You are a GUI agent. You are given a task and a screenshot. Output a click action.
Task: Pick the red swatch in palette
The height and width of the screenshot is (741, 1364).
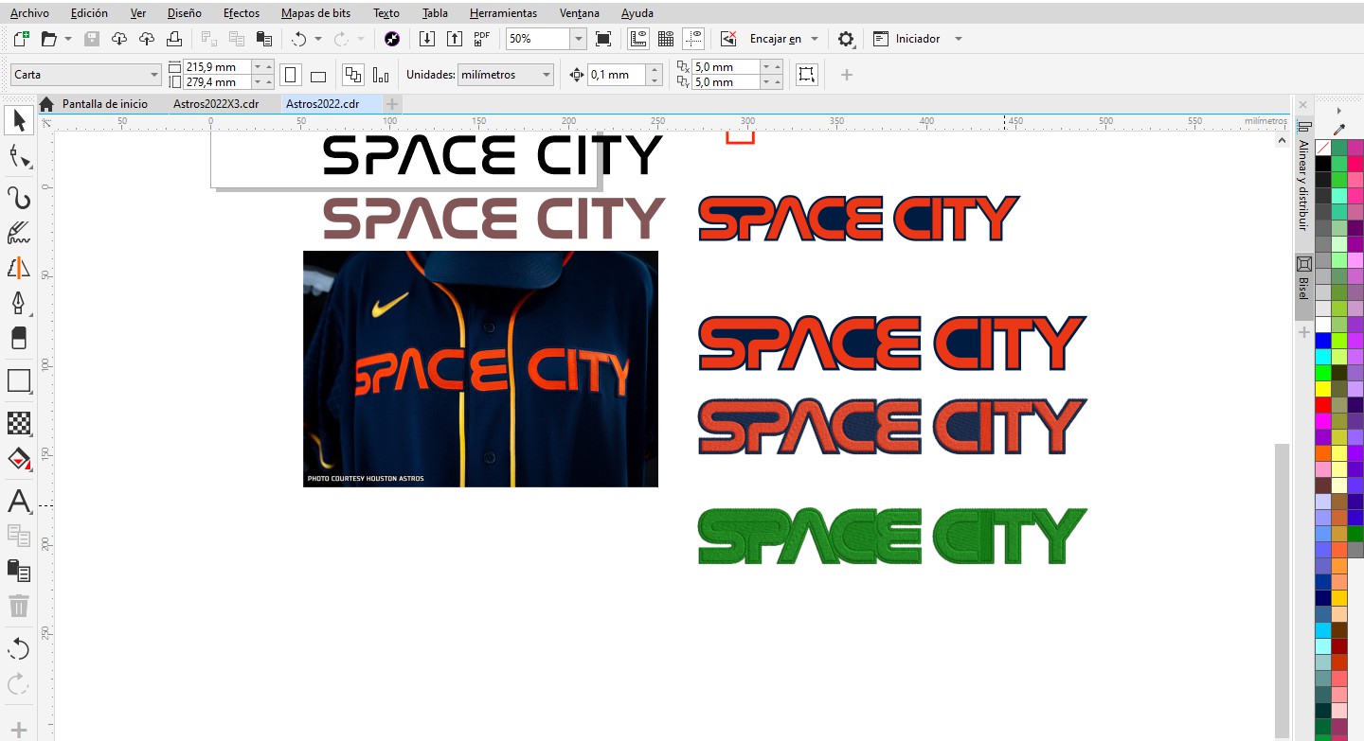(x=1323, y=405)
